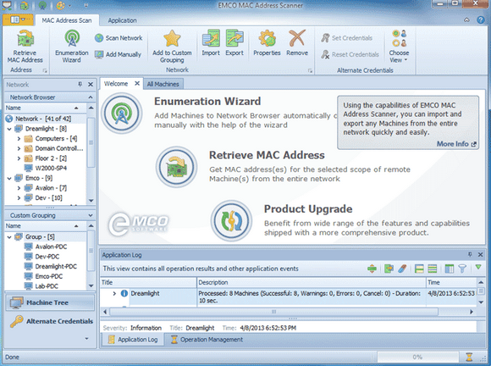491x366 pixels.
Task: Sort by Title column header in log
Action: click(x=148, y=282)
